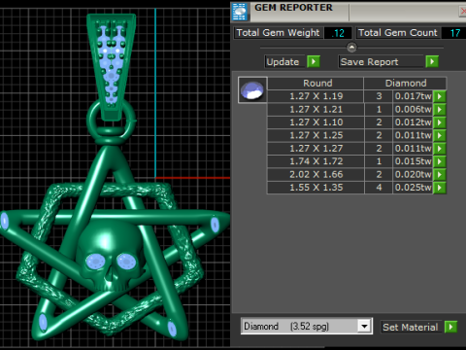Open the Diamond (3.52 spg) material dropdown
466x350 pixels.
(x=364, y=326)
